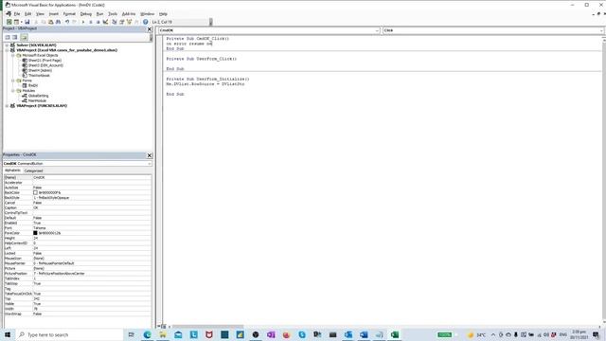Open the File menu

(17, 14)
